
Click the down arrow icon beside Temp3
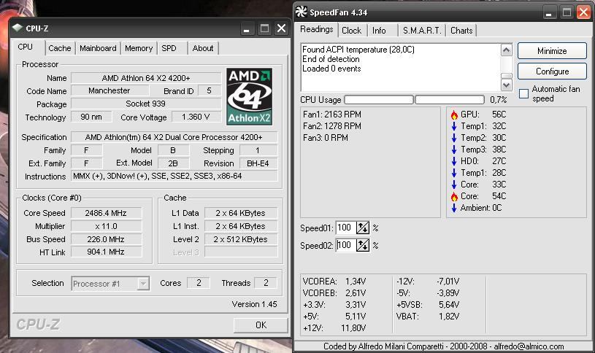tap(454, 150)
